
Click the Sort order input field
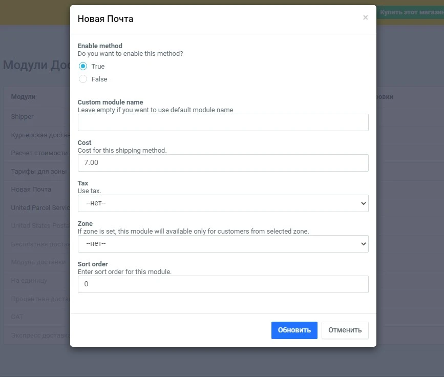coord(223,284)
